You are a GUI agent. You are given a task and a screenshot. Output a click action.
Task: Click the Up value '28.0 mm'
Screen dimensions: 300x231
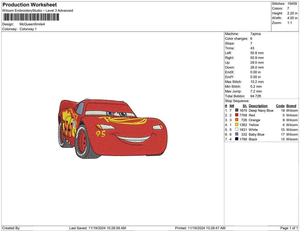tap(257, 62)
